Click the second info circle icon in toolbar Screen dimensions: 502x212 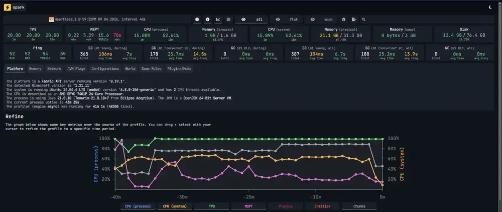[207, 20]
